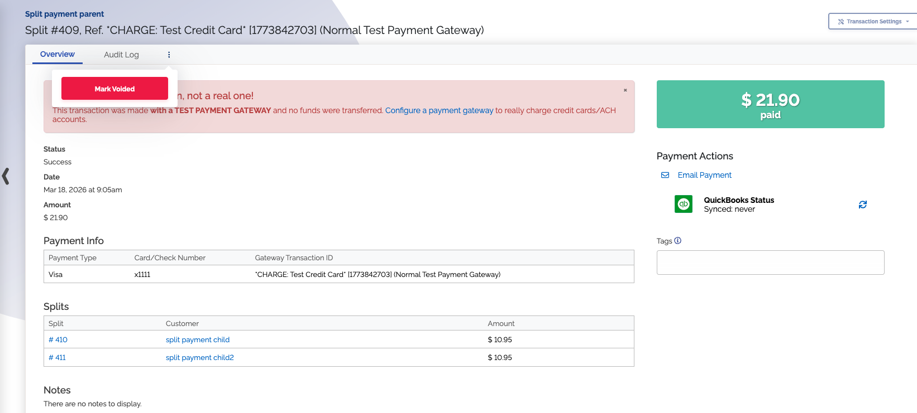Click the QuickBooks logo icon

pos(683,204)
